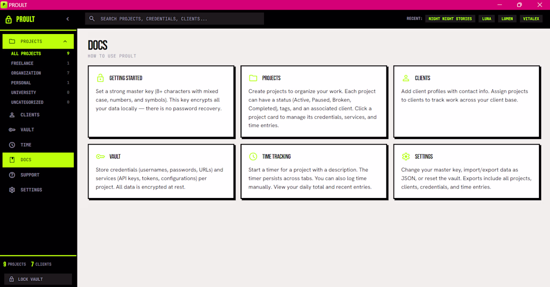Click the Docs book icon in sidebar
The height and width of the screenshot is (287, 550).
[x=12, y=159]
